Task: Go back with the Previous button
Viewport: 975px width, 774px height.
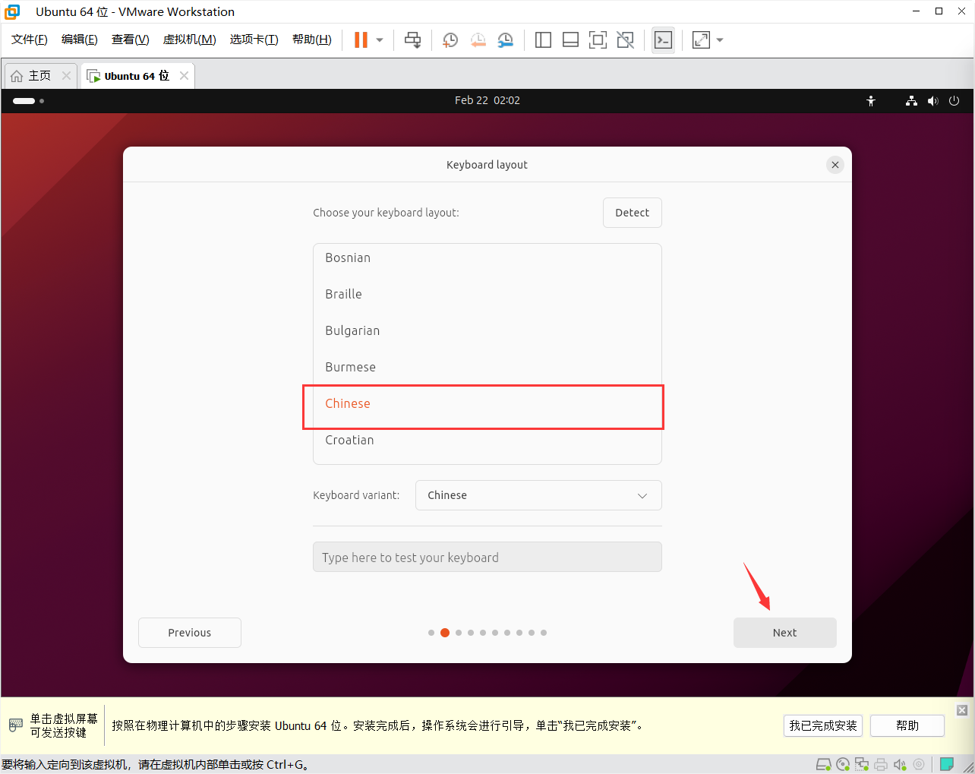Action: (x=190, y=633)
